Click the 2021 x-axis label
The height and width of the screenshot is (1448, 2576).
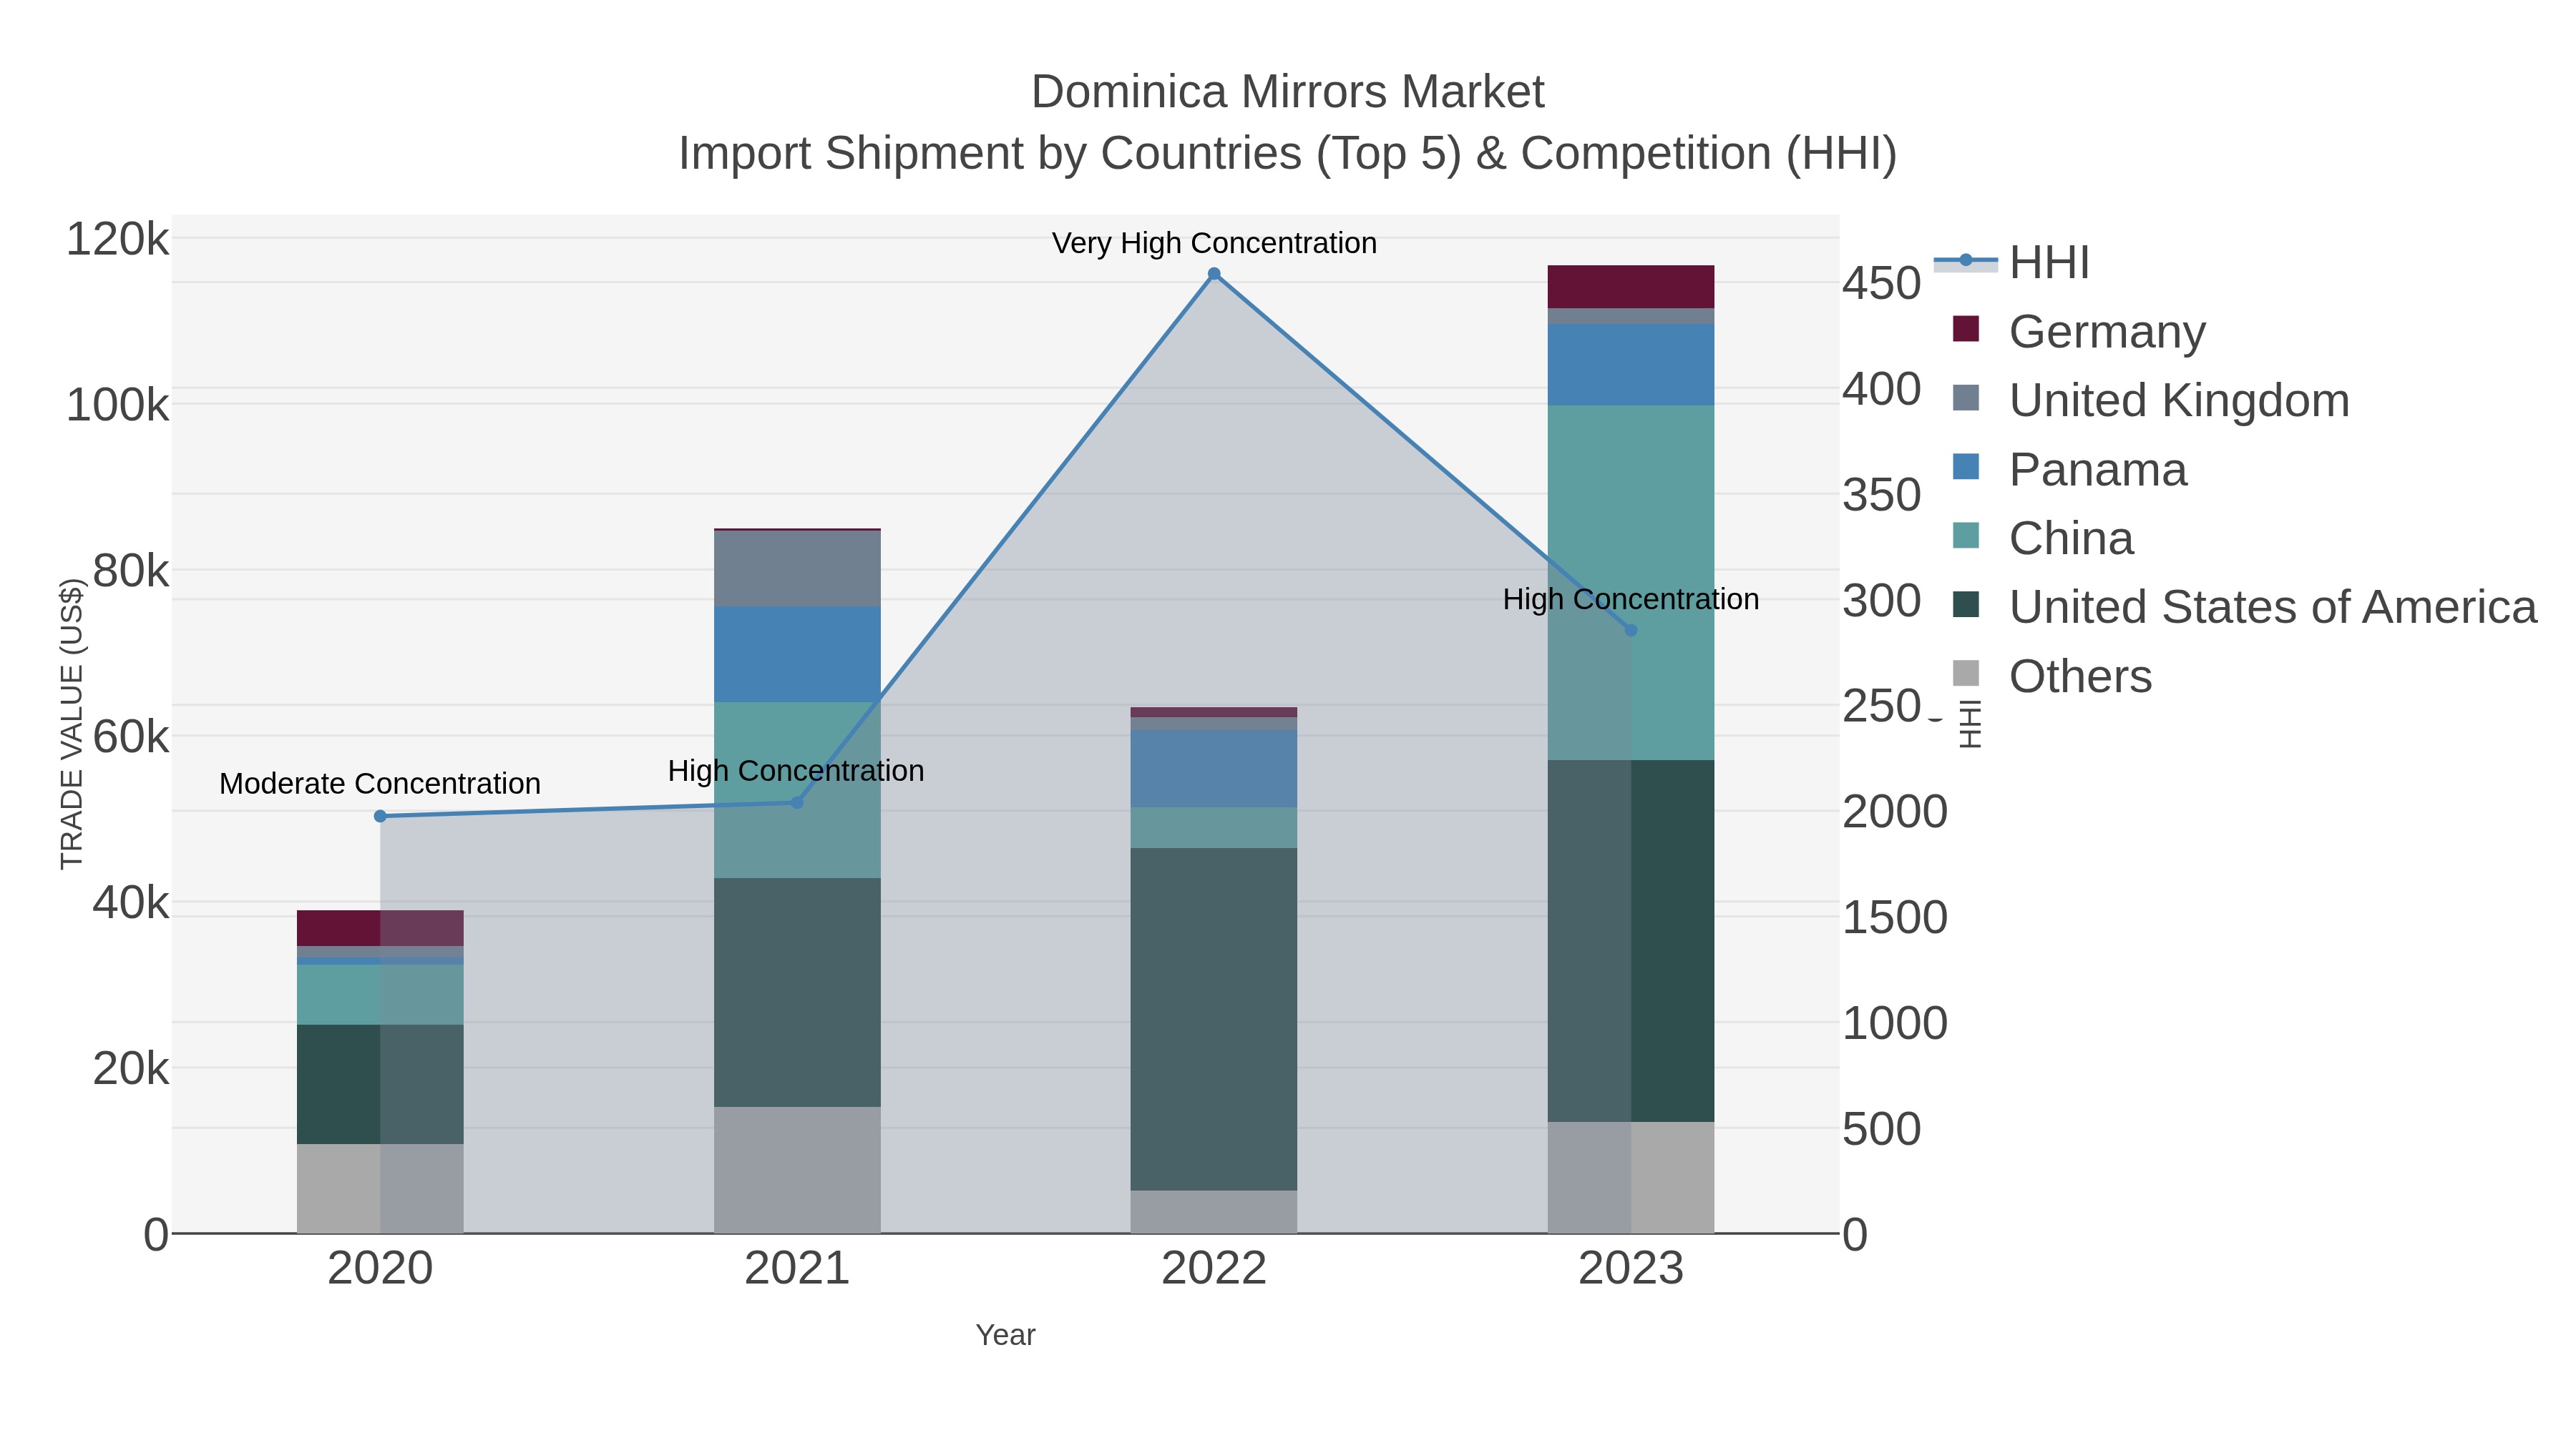(x=797, y=1268)
